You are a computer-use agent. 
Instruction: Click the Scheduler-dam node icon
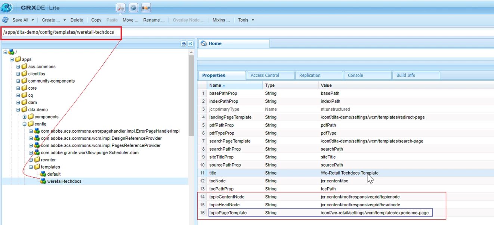37,152
